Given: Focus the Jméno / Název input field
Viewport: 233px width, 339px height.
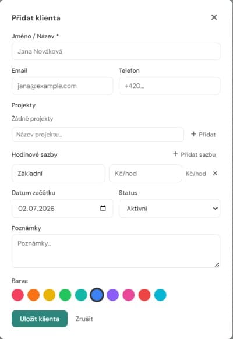Looking at the screenshot, I should pos(116,51).
